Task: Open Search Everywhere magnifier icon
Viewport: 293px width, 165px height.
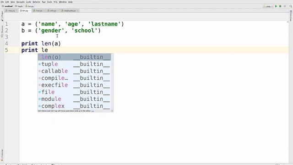Action: (291, 6)
